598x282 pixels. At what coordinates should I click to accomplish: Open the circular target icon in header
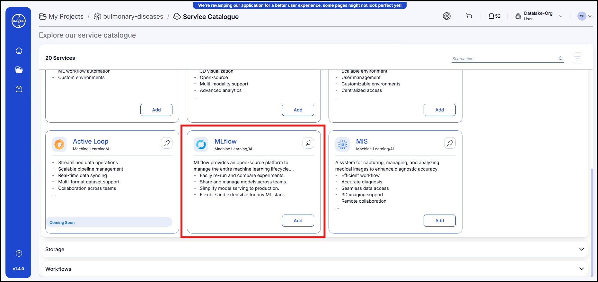[447, 16]
